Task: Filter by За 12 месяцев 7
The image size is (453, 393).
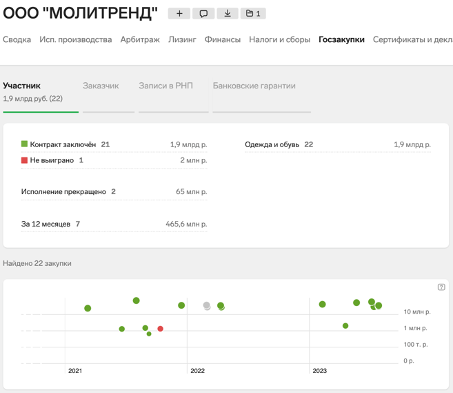Action: [x=114, y=224]
